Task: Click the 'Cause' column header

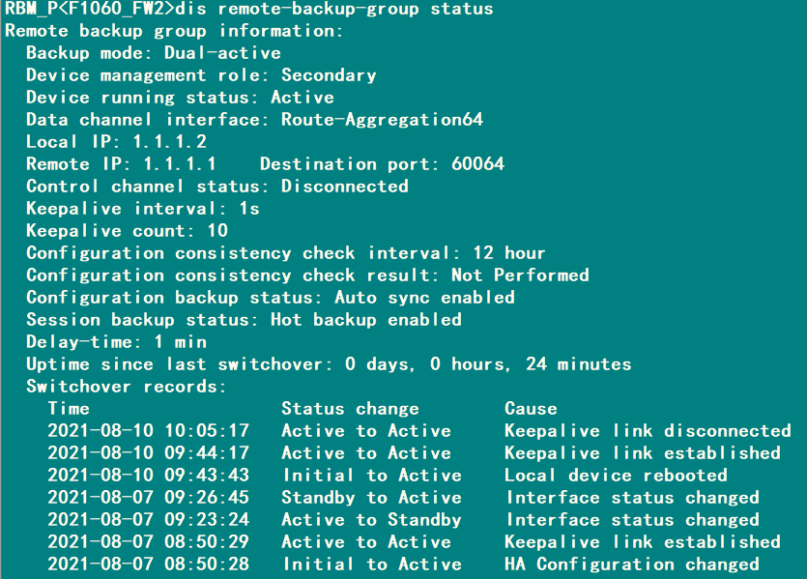Action: tap(531, 409)
